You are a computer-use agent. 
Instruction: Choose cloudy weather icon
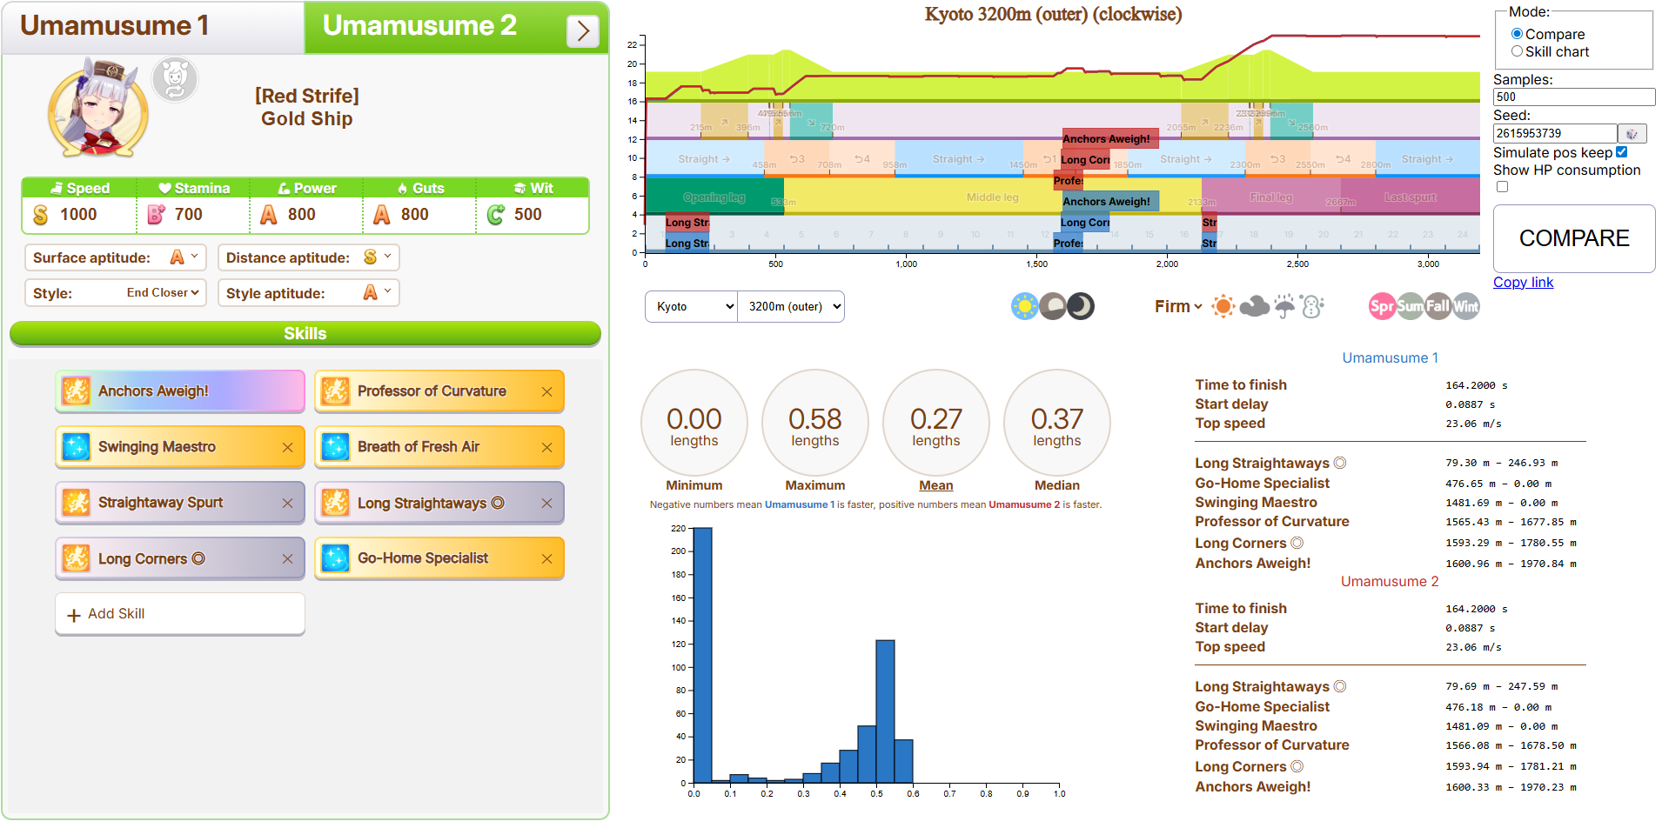point(1254,306)
